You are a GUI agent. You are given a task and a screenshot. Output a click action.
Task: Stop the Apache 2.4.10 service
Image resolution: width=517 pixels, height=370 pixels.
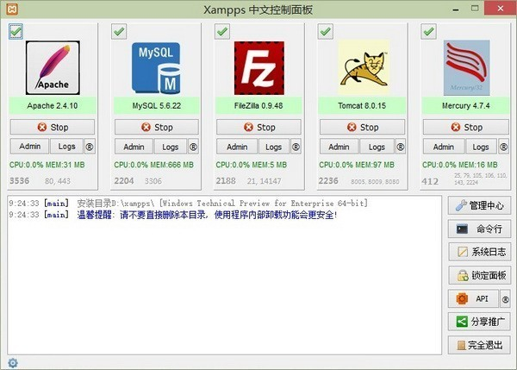pos(53,127)
